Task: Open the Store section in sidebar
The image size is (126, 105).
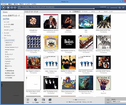Action: [x=5, y=12]
